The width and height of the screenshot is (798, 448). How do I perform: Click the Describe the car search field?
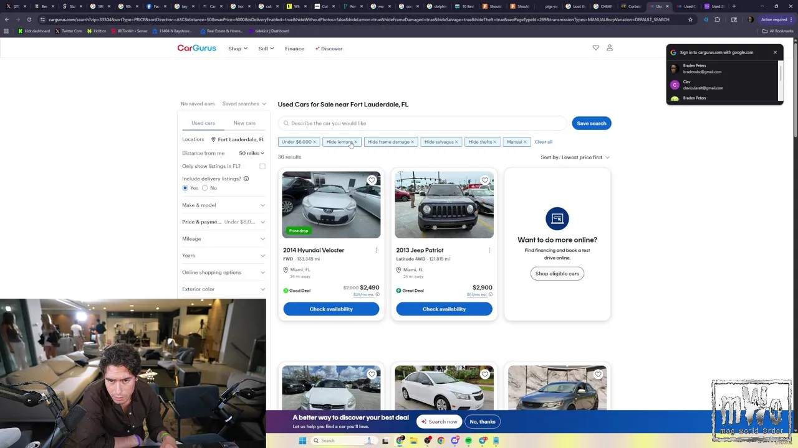423,123
